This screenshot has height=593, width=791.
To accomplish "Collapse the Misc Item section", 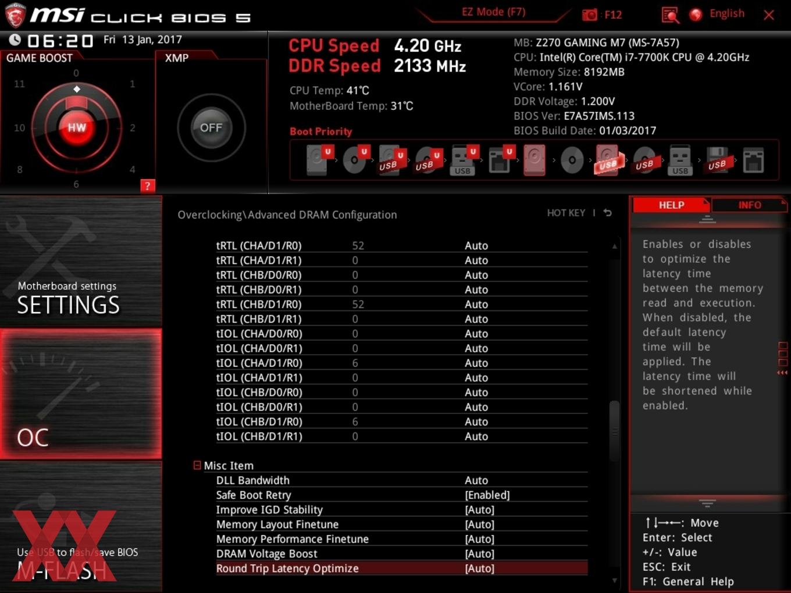I will [x=197, y=465].
